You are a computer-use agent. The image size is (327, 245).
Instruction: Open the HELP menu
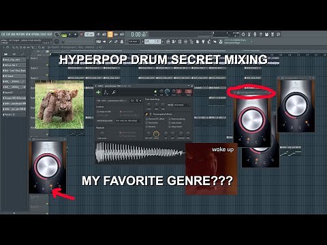[50, 34]
